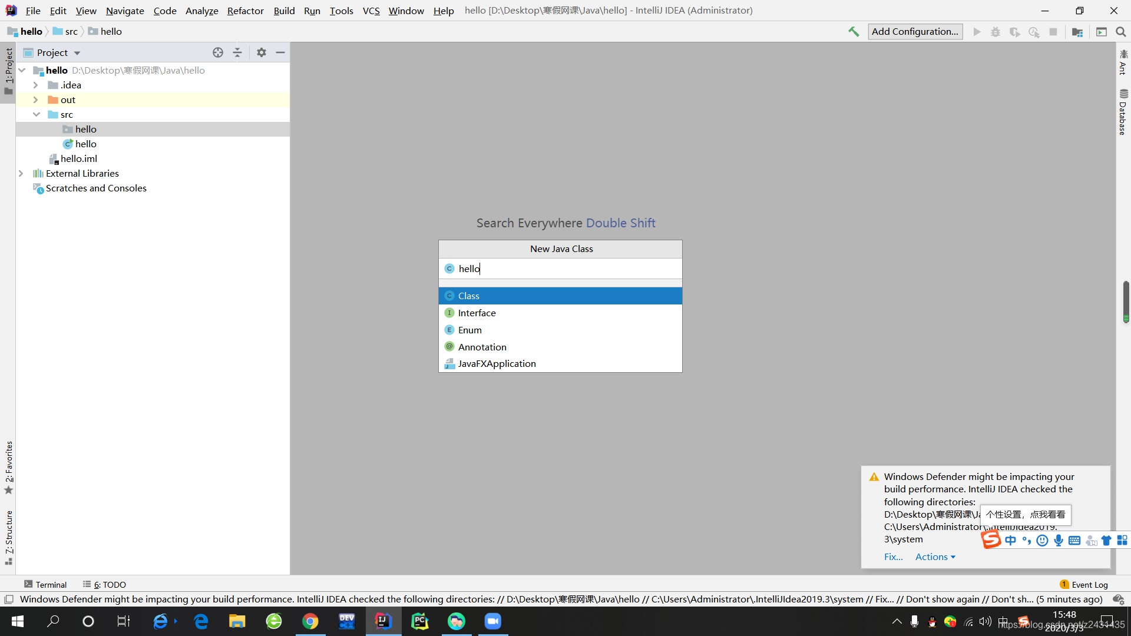This screenshot has width=1131, height=636.
Task: Open Project Structure icon in toolbar
Action: [1077, 32]
